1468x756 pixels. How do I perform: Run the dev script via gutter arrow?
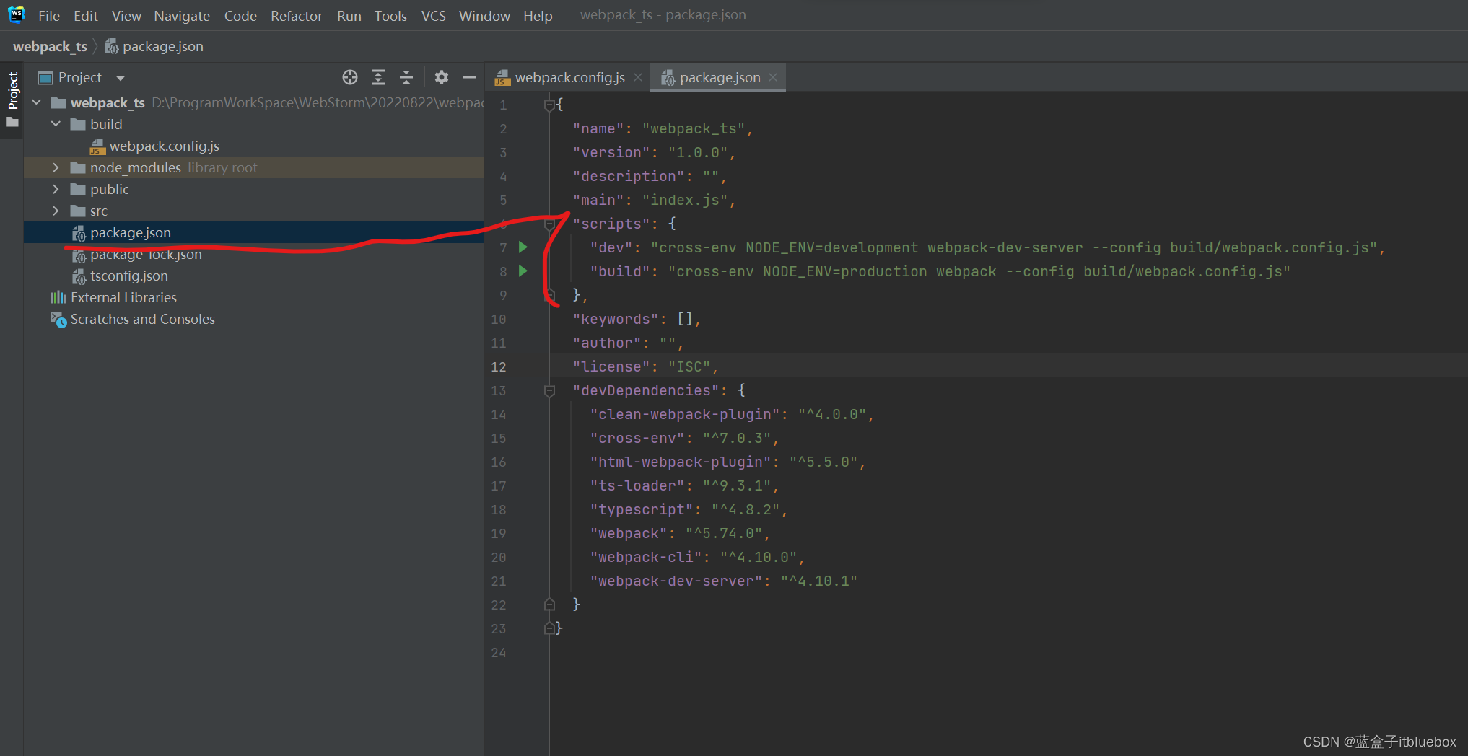click(523, 247)
